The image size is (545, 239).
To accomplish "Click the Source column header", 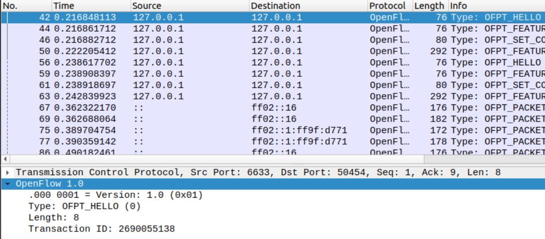I will (x=190, y=6).
